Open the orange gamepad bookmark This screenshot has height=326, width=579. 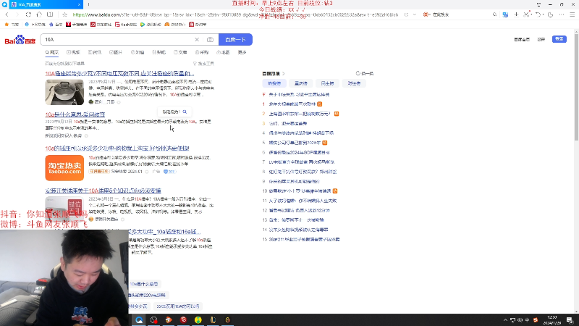tap(174, 25)
